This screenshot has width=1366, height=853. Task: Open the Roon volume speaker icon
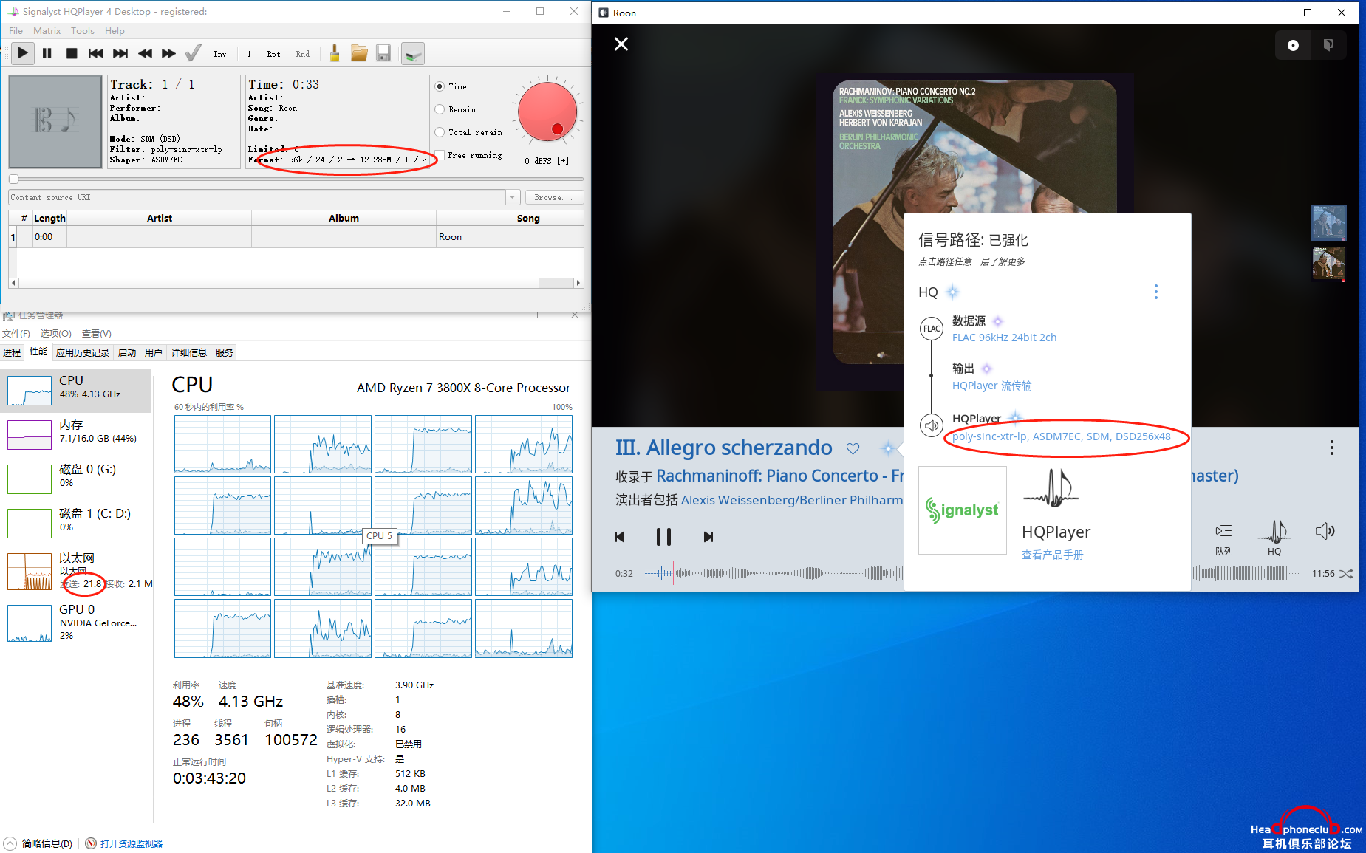[x=1325, y=531]
